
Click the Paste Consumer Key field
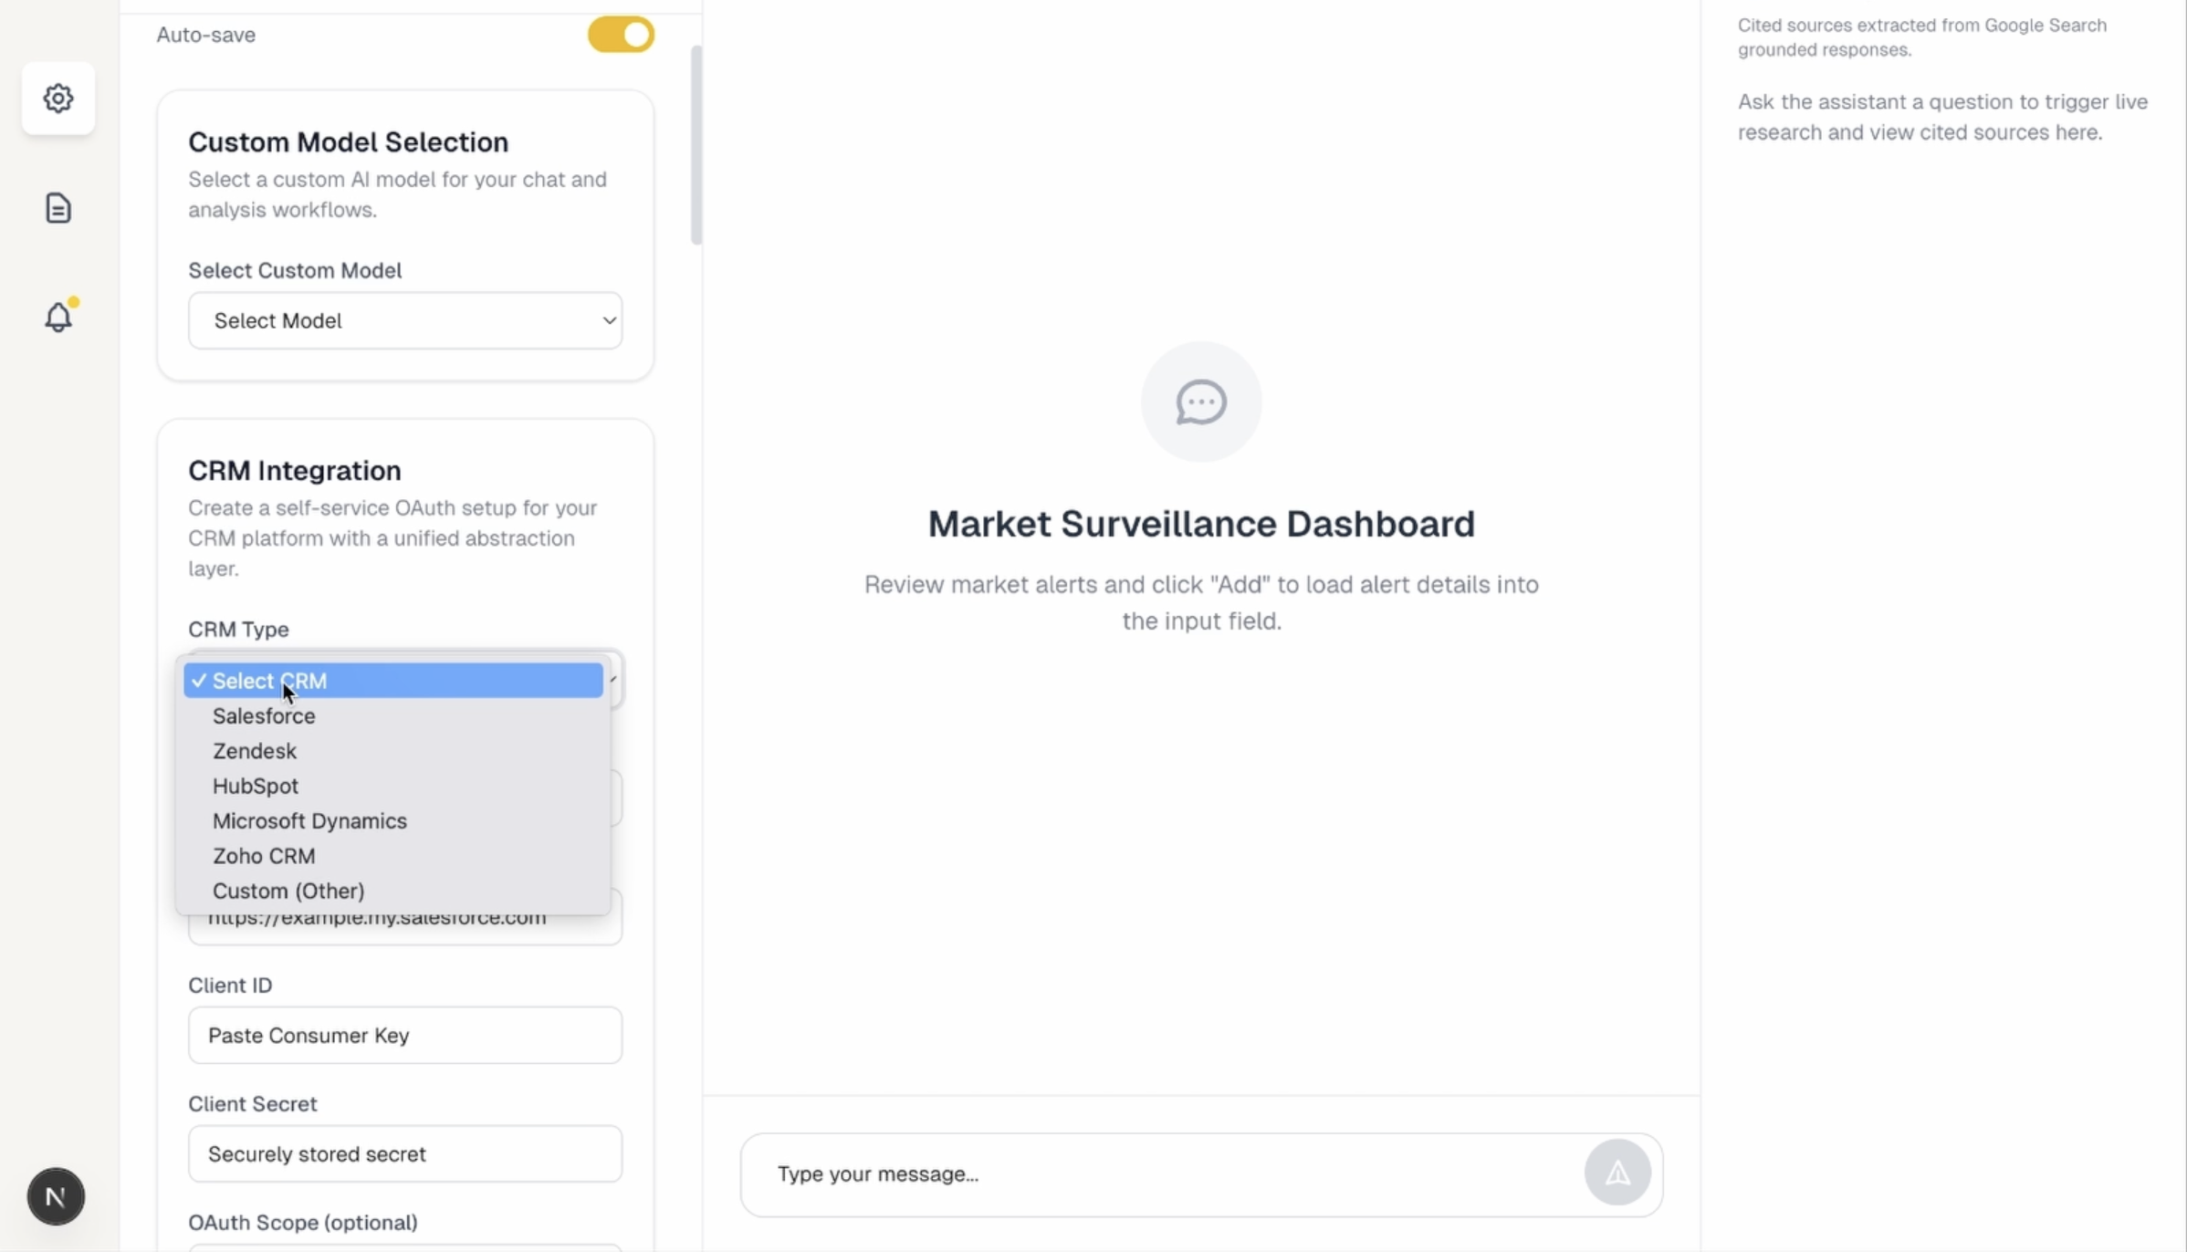point(404,1035)
